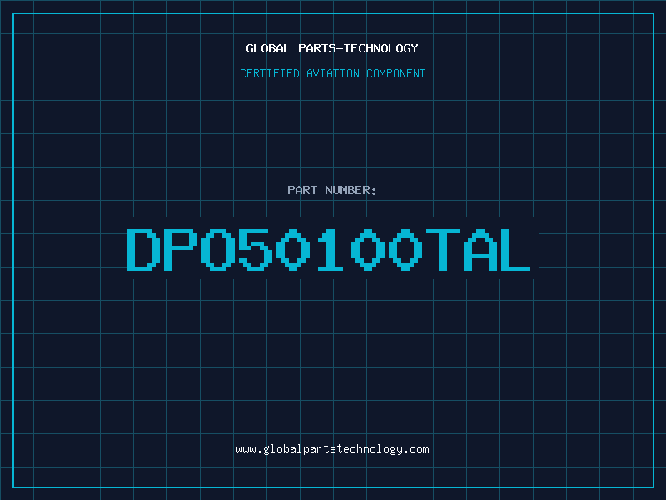Open the www.globalpartstechnology.com link
Viewport: 666px width, 500px height.
point(332,449)
